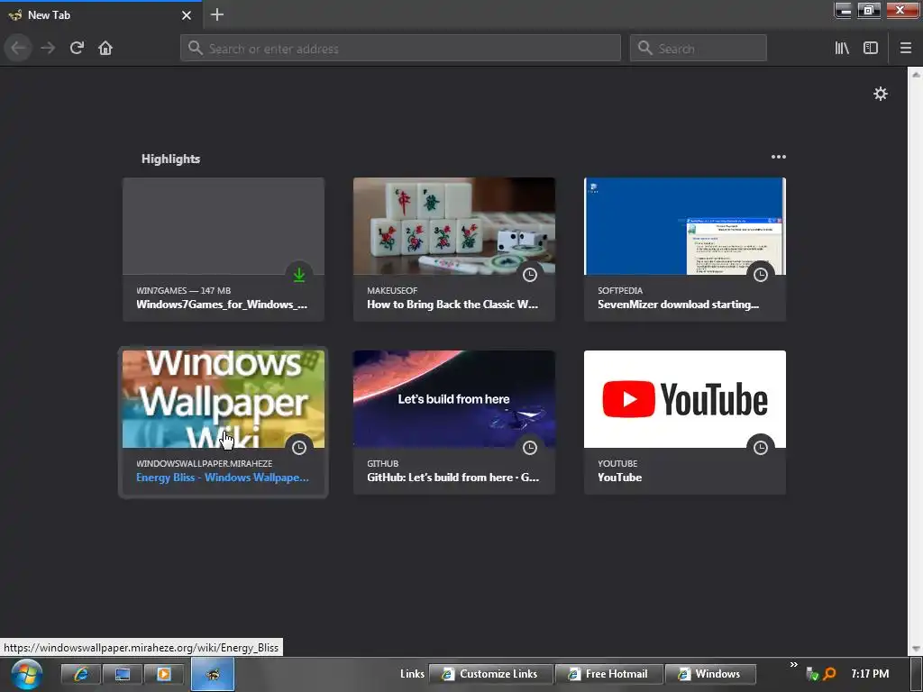Click the history clock on GitHub card

coord(530,448)
